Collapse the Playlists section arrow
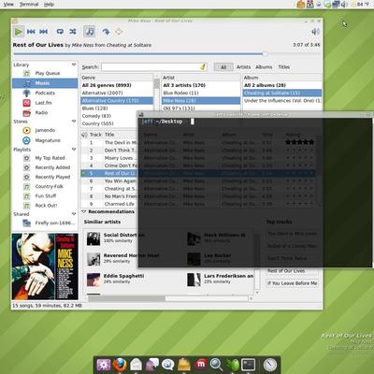The width and height of the screenshot is (374, 374). (x=74, y=150)
